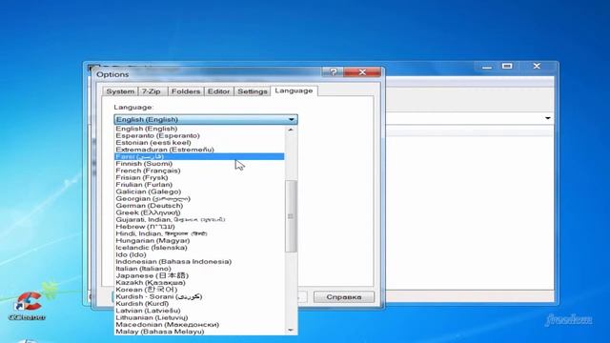610x343 pixels.
Task: Click the language list scroll-up arrow
Action: 291,130
